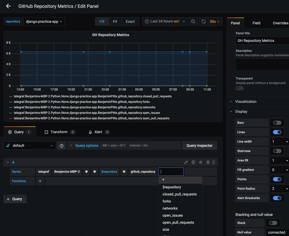Toggle visibility of query A with eye icon

[201, 162]
